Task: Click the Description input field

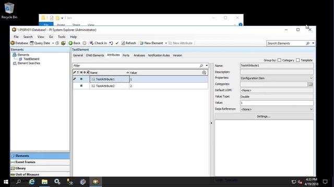Action: tap(277, 72)
